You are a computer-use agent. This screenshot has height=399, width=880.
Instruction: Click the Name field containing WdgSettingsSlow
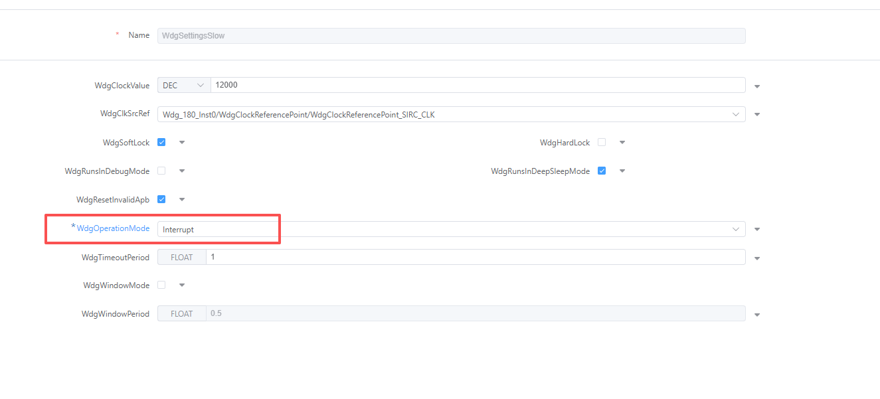[x=451, y=36]
